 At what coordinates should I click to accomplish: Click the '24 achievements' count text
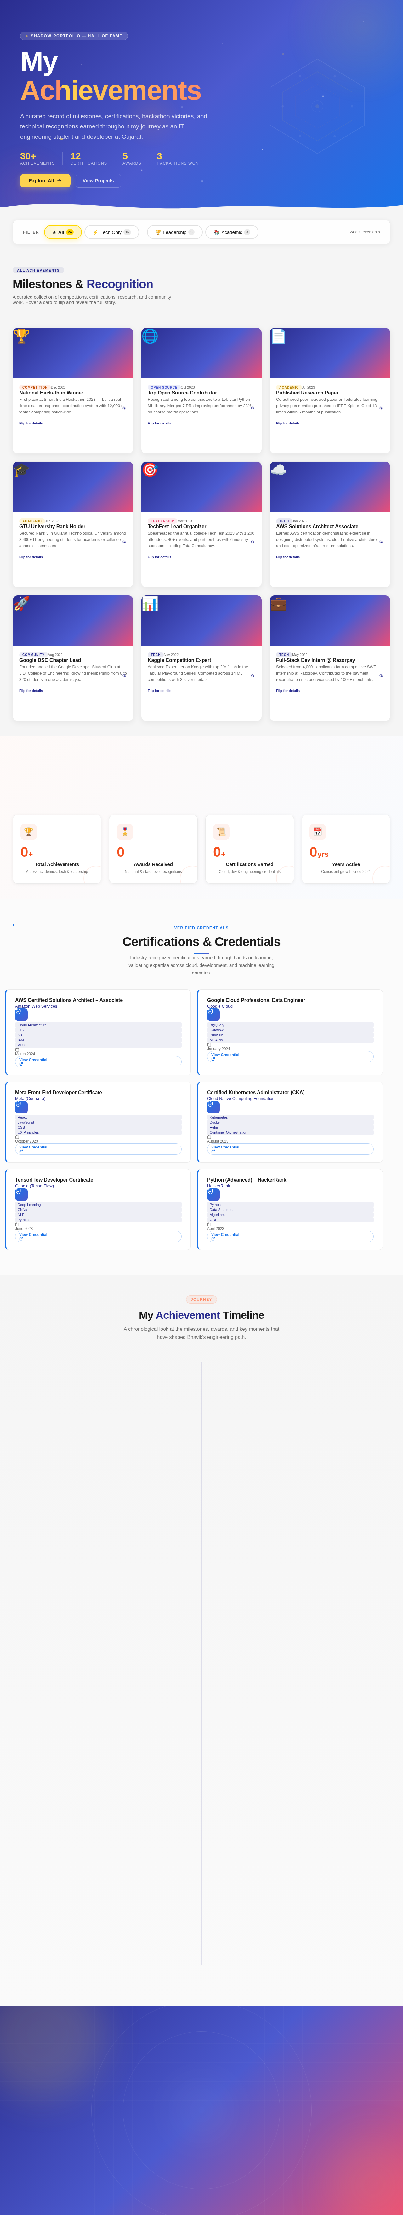364,232
